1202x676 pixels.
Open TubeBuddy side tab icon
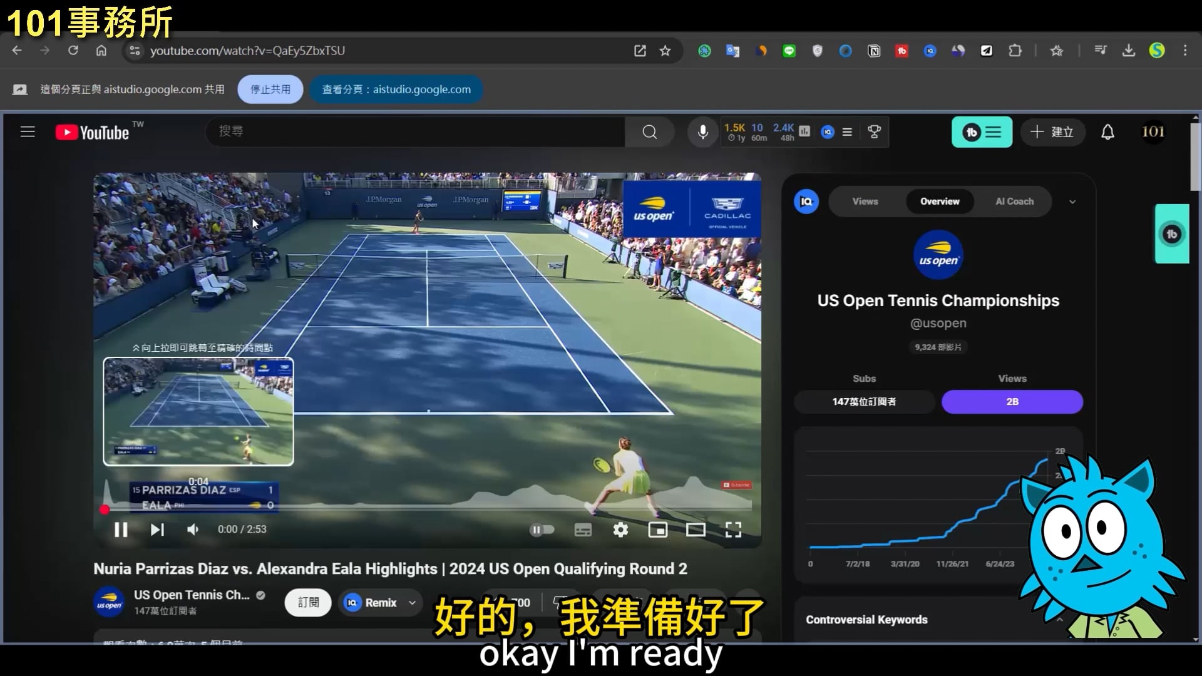[x=1172, y=234]
